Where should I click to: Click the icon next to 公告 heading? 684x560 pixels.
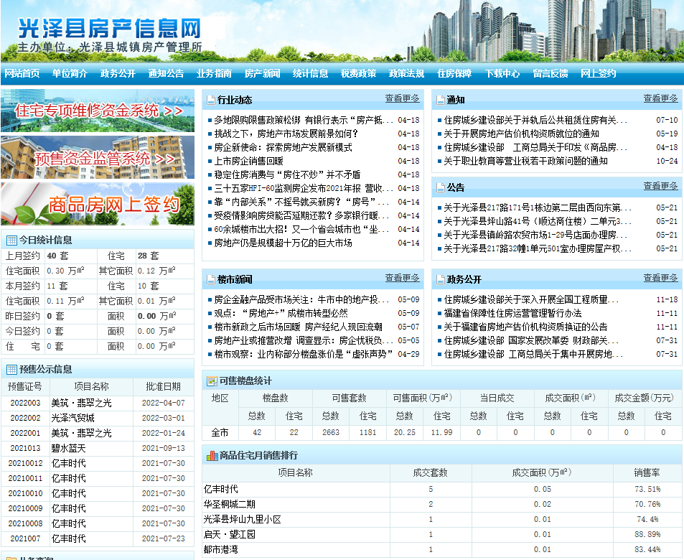[x=441, y=188]
